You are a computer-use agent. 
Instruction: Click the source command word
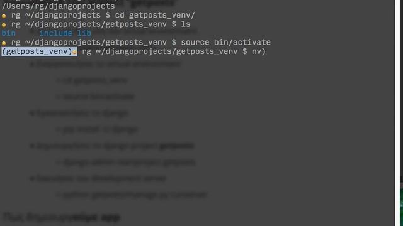pyautogui.click(x=195, y=42)
